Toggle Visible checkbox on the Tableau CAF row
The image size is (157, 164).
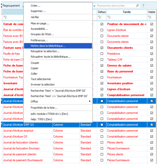click(x=152, y=60)
